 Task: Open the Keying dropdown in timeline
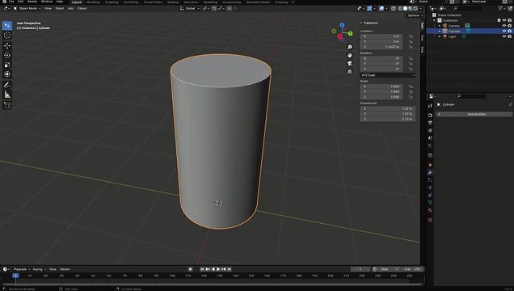[39, 269]
